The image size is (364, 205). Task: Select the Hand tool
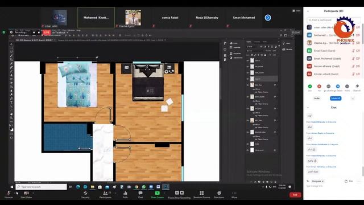pyautogui.click(x=11, y=114)
